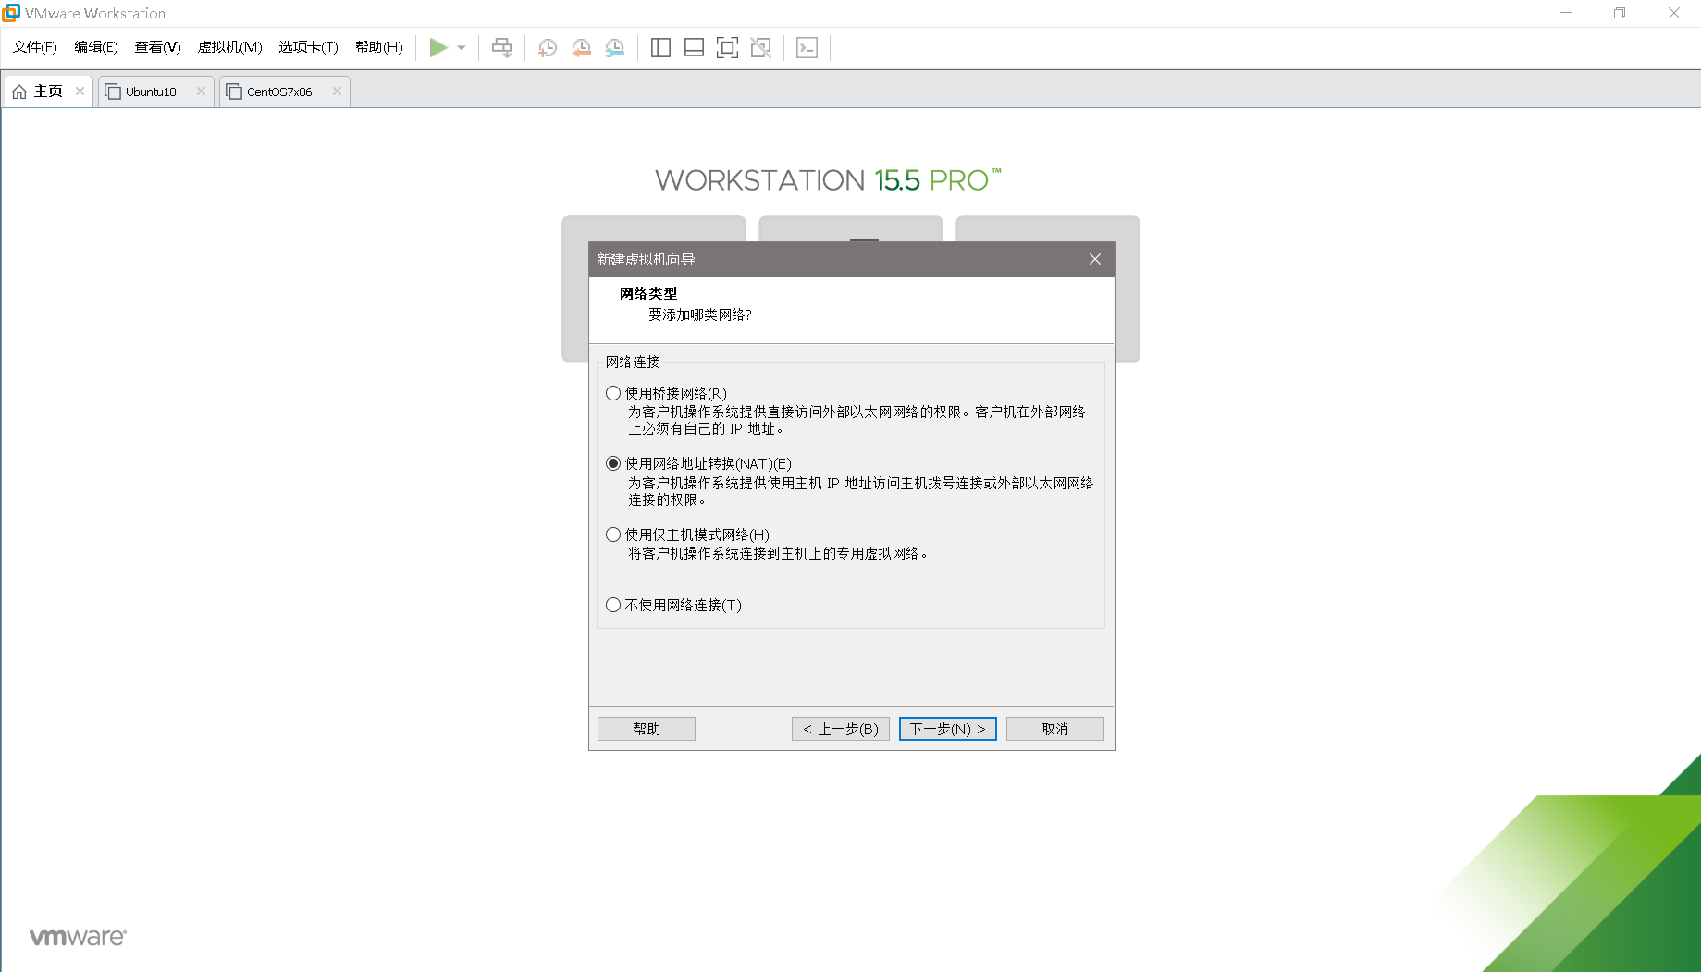Open the 虚拟机(M) menu

(229, 47)
